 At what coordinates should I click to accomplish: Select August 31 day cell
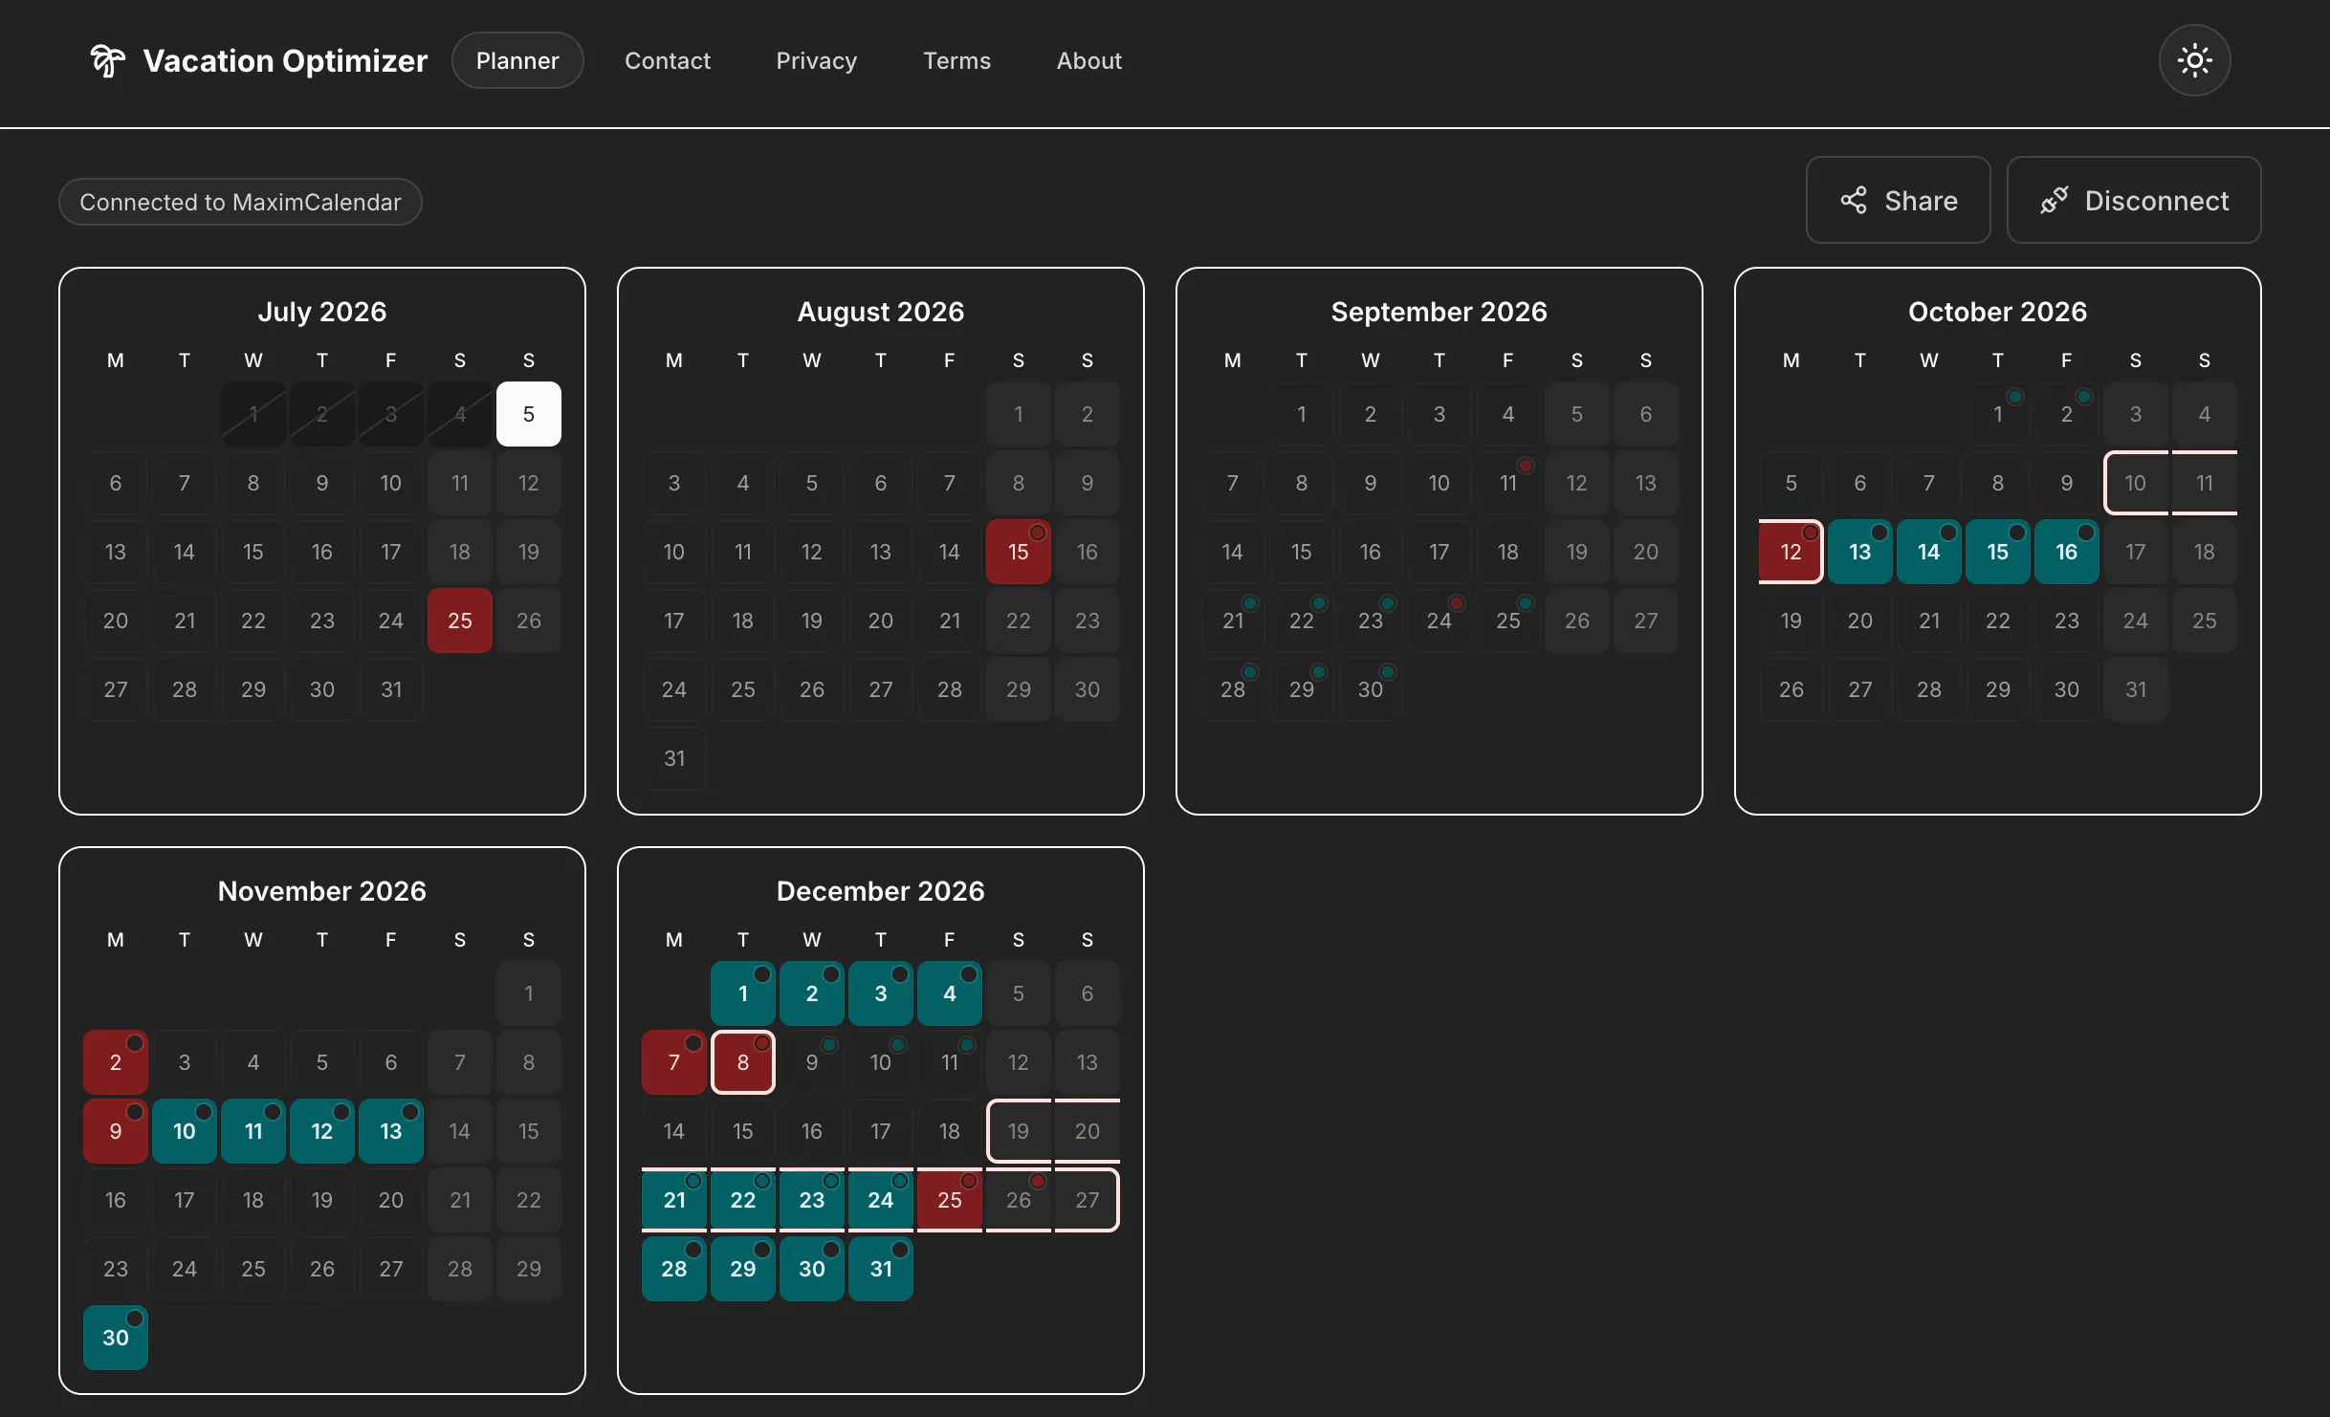[674, 758]
